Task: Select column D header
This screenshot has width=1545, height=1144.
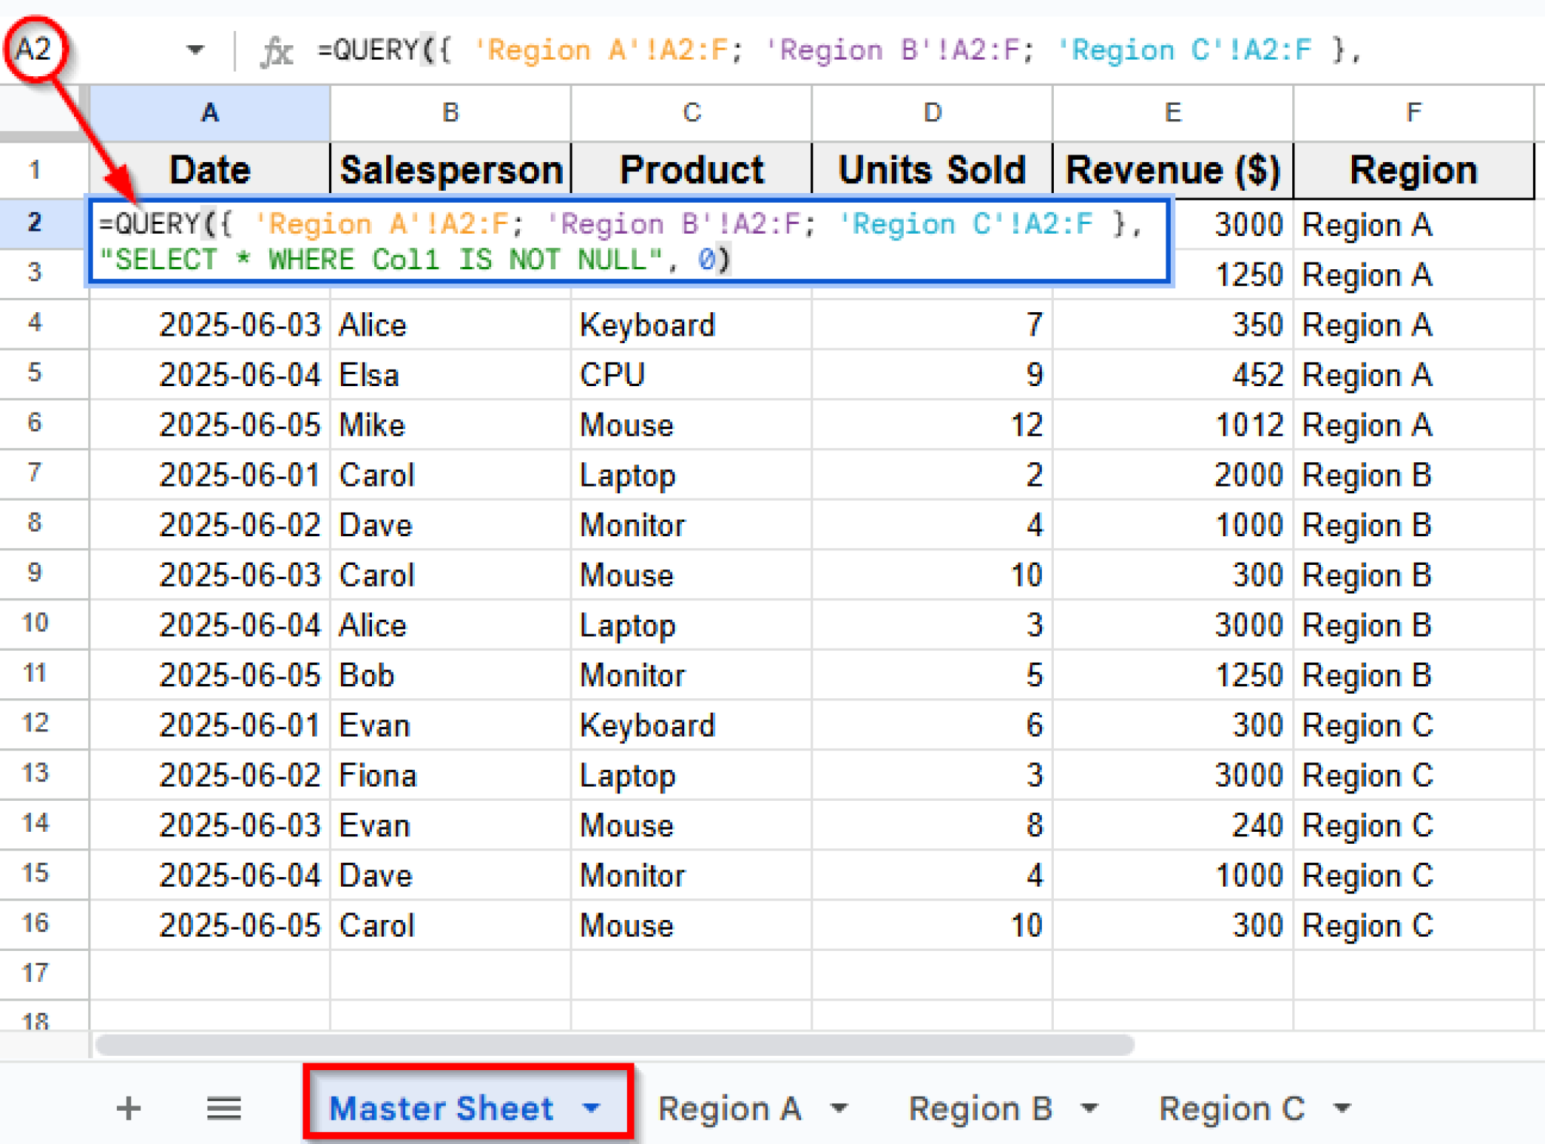Action: [932, 113]
